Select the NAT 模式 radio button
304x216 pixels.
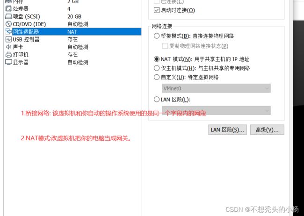point(157,59)
